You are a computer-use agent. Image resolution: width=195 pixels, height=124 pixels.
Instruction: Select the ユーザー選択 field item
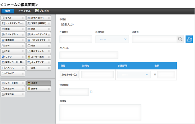pyautogui.click(x=39, y=57)
